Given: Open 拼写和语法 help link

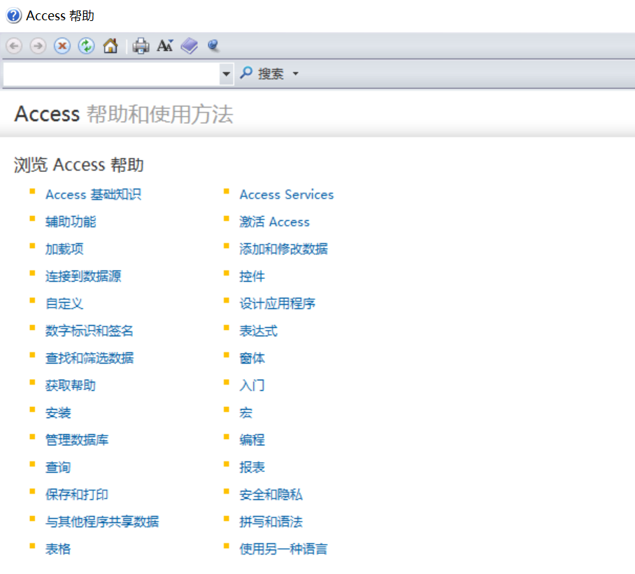Looking at the screenshot, I should pos(271,522).
